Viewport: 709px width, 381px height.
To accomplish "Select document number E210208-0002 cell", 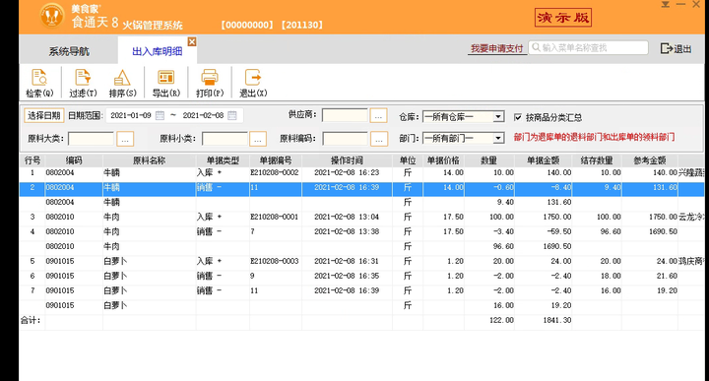I will point(275,172).
